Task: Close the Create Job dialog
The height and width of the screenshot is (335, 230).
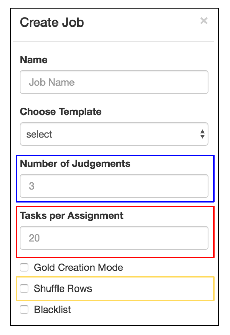Action: (204, 21)
